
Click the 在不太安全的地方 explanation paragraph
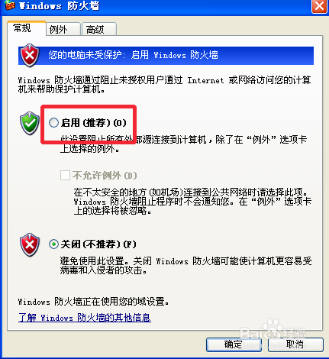[x=192, y=201]
